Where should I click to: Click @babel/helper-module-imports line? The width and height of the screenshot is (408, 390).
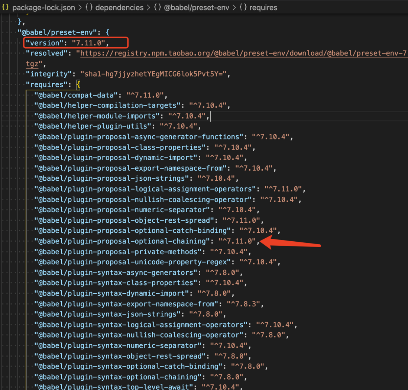(x=122, y=116)
